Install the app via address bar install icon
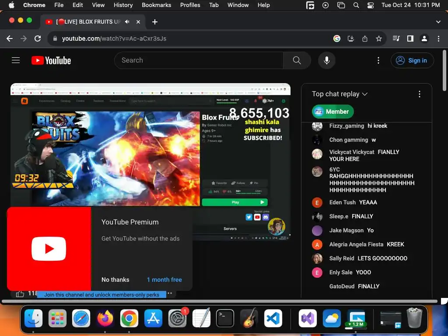The width and height of the screenshot is (448, 336). coord(351,38)
